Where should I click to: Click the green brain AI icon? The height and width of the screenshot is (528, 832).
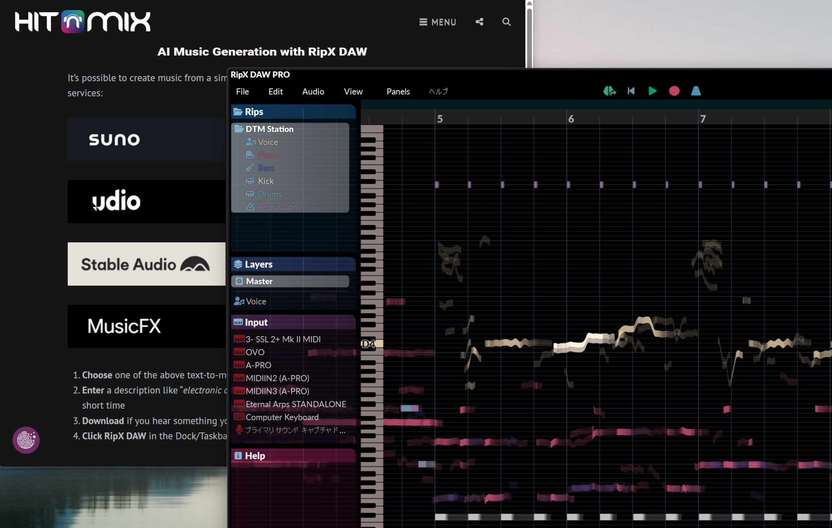pos(609,91)
